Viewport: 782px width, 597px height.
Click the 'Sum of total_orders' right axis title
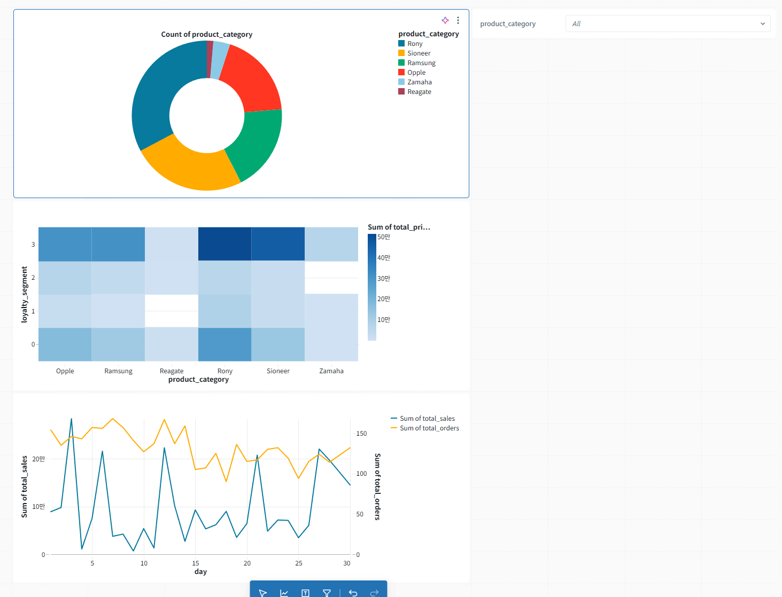point(377,487)
